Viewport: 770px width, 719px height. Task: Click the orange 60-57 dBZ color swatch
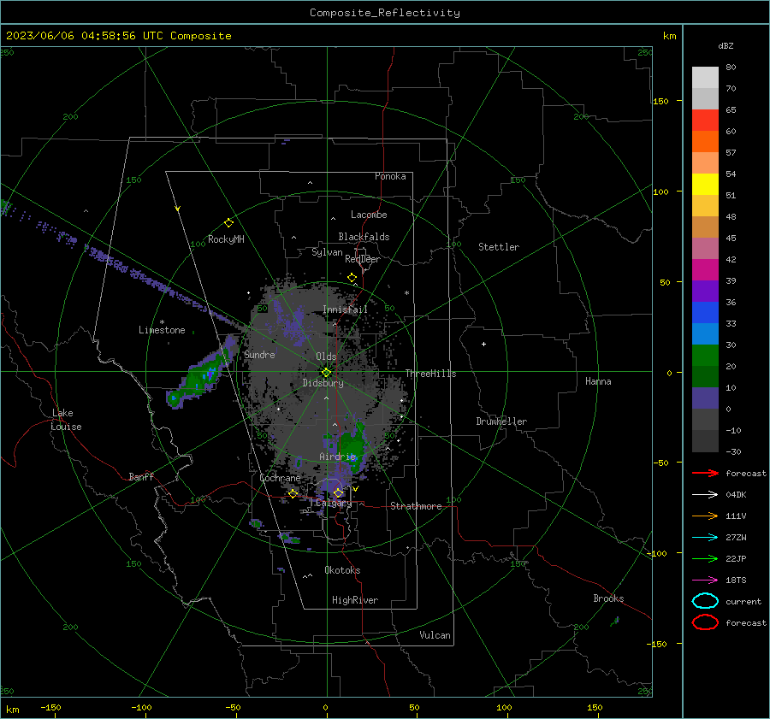[x=705, y=141]
